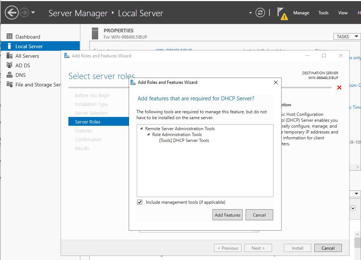This screenshot has width=361, height=260.
Task: Click the Refresh icon in Server Manager header
Action: pos(260,13)
